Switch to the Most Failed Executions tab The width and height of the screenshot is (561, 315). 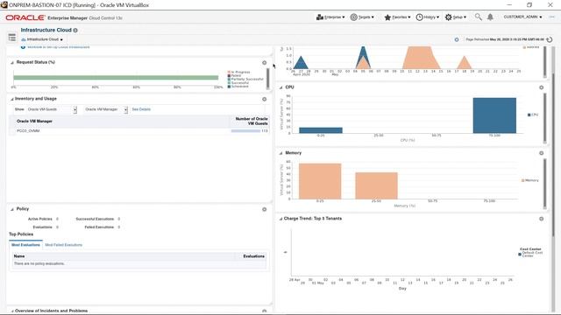pos(64,245)
